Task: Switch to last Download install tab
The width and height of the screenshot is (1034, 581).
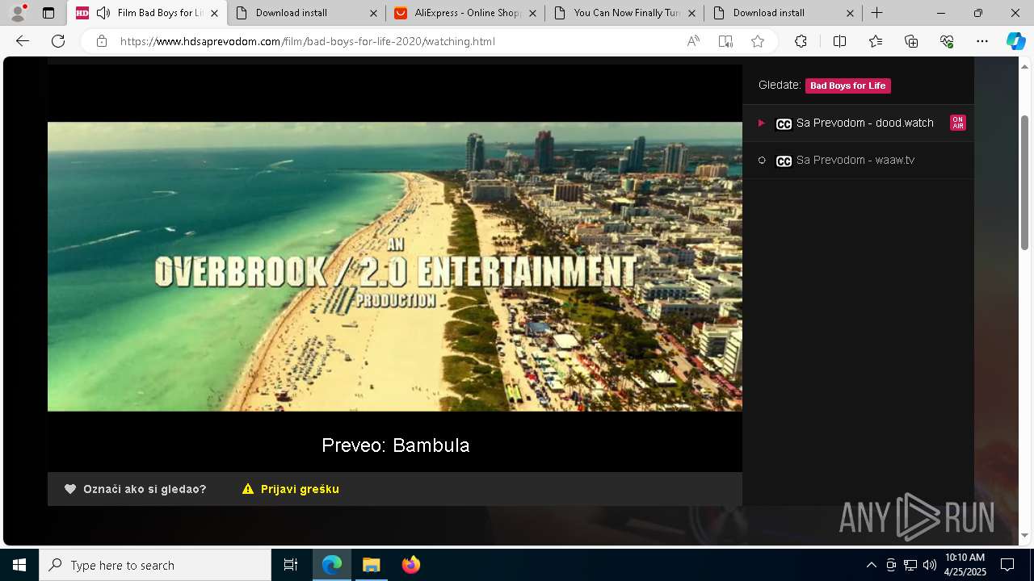Action: [784, 13]
